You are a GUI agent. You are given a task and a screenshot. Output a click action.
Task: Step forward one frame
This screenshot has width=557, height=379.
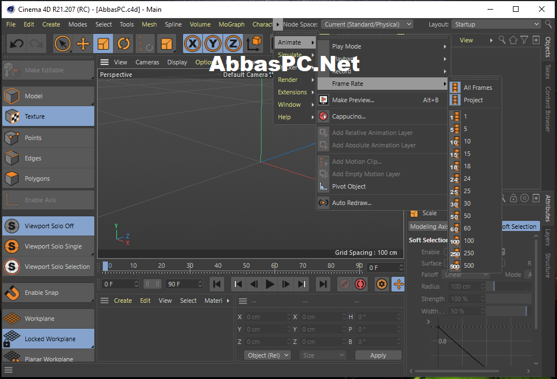[286, 284]
